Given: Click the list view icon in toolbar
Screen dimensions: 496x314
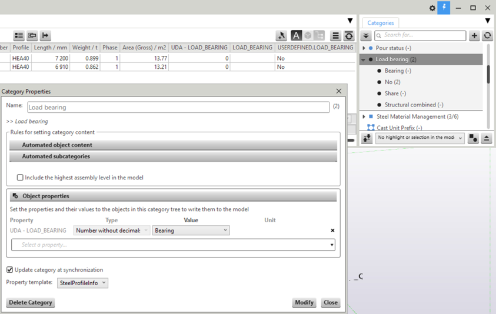Looking at the screenshot, I should [x=19, y=36].
